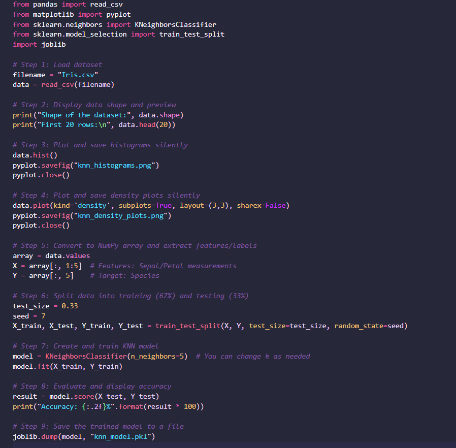Click the "# Step 7: Create and train KNN" comment
This screenshot has width=456, height=448.
pos(86,346)
